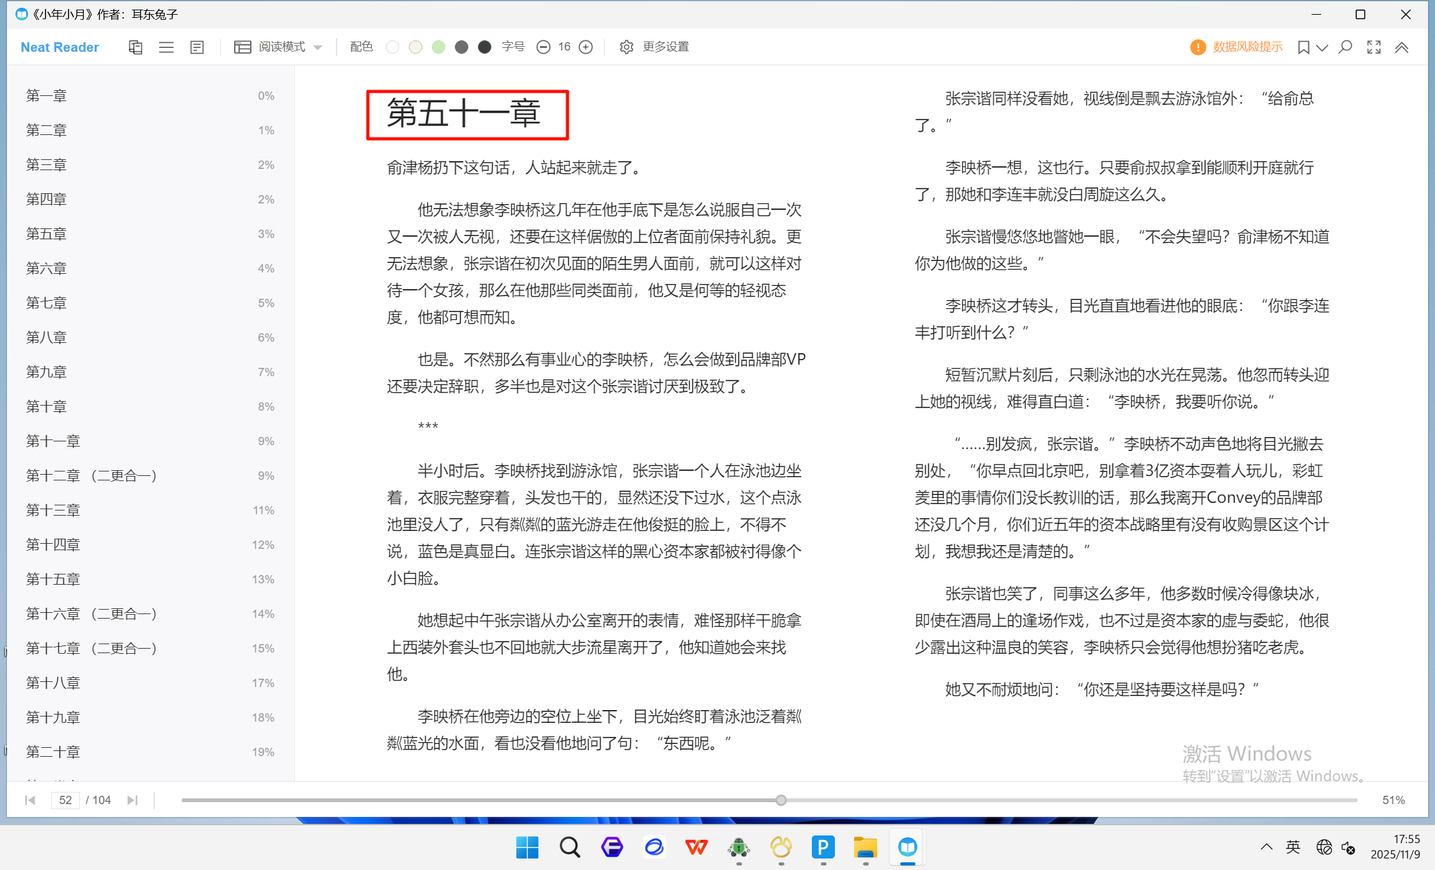
Task: Click the page number input field
Action: tap(65, 800)
